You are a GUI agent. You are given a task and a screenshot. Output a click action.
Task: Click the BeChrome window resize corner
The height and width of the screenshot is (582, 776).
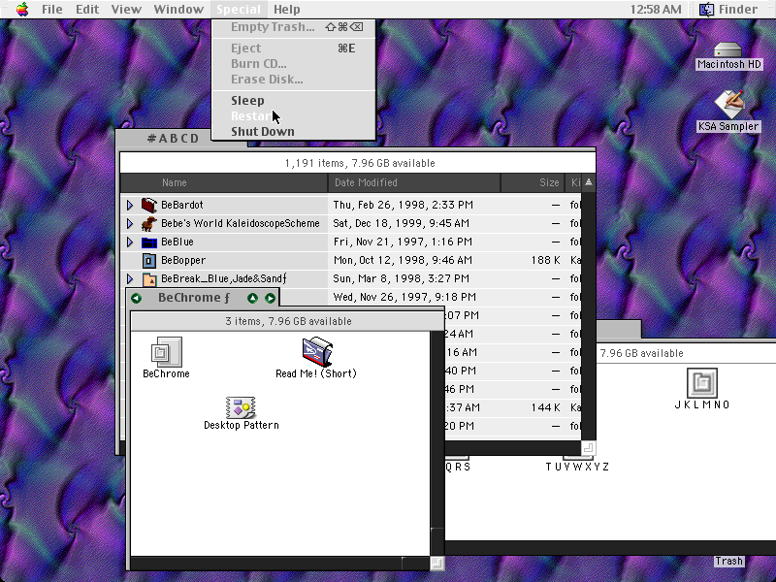437,564
